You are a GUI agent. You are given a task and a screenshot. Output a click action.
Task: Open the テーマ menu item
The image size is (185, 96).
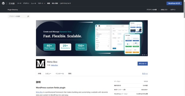[19, 3]
